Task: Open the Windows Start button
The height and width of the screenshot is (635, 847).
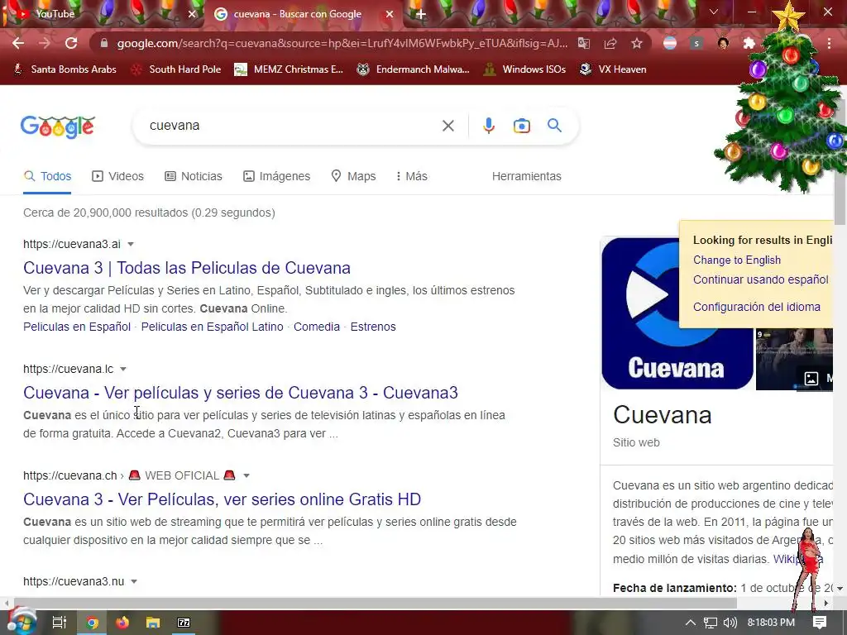Action: tap(22, 622)
